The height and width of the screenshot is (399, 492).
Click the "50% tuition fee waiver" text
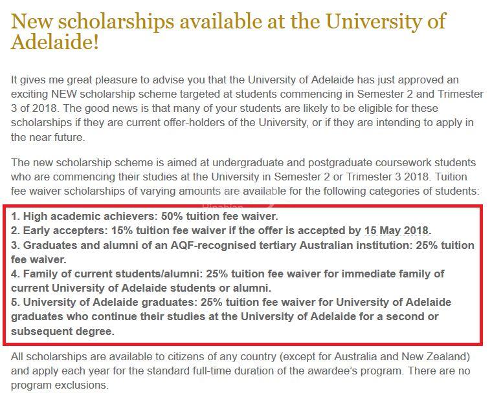tap(219, 216)
